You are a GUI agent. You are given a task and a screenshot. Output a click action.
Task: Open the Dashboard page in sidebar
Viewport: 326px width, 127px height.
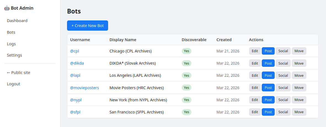[17, 21]
